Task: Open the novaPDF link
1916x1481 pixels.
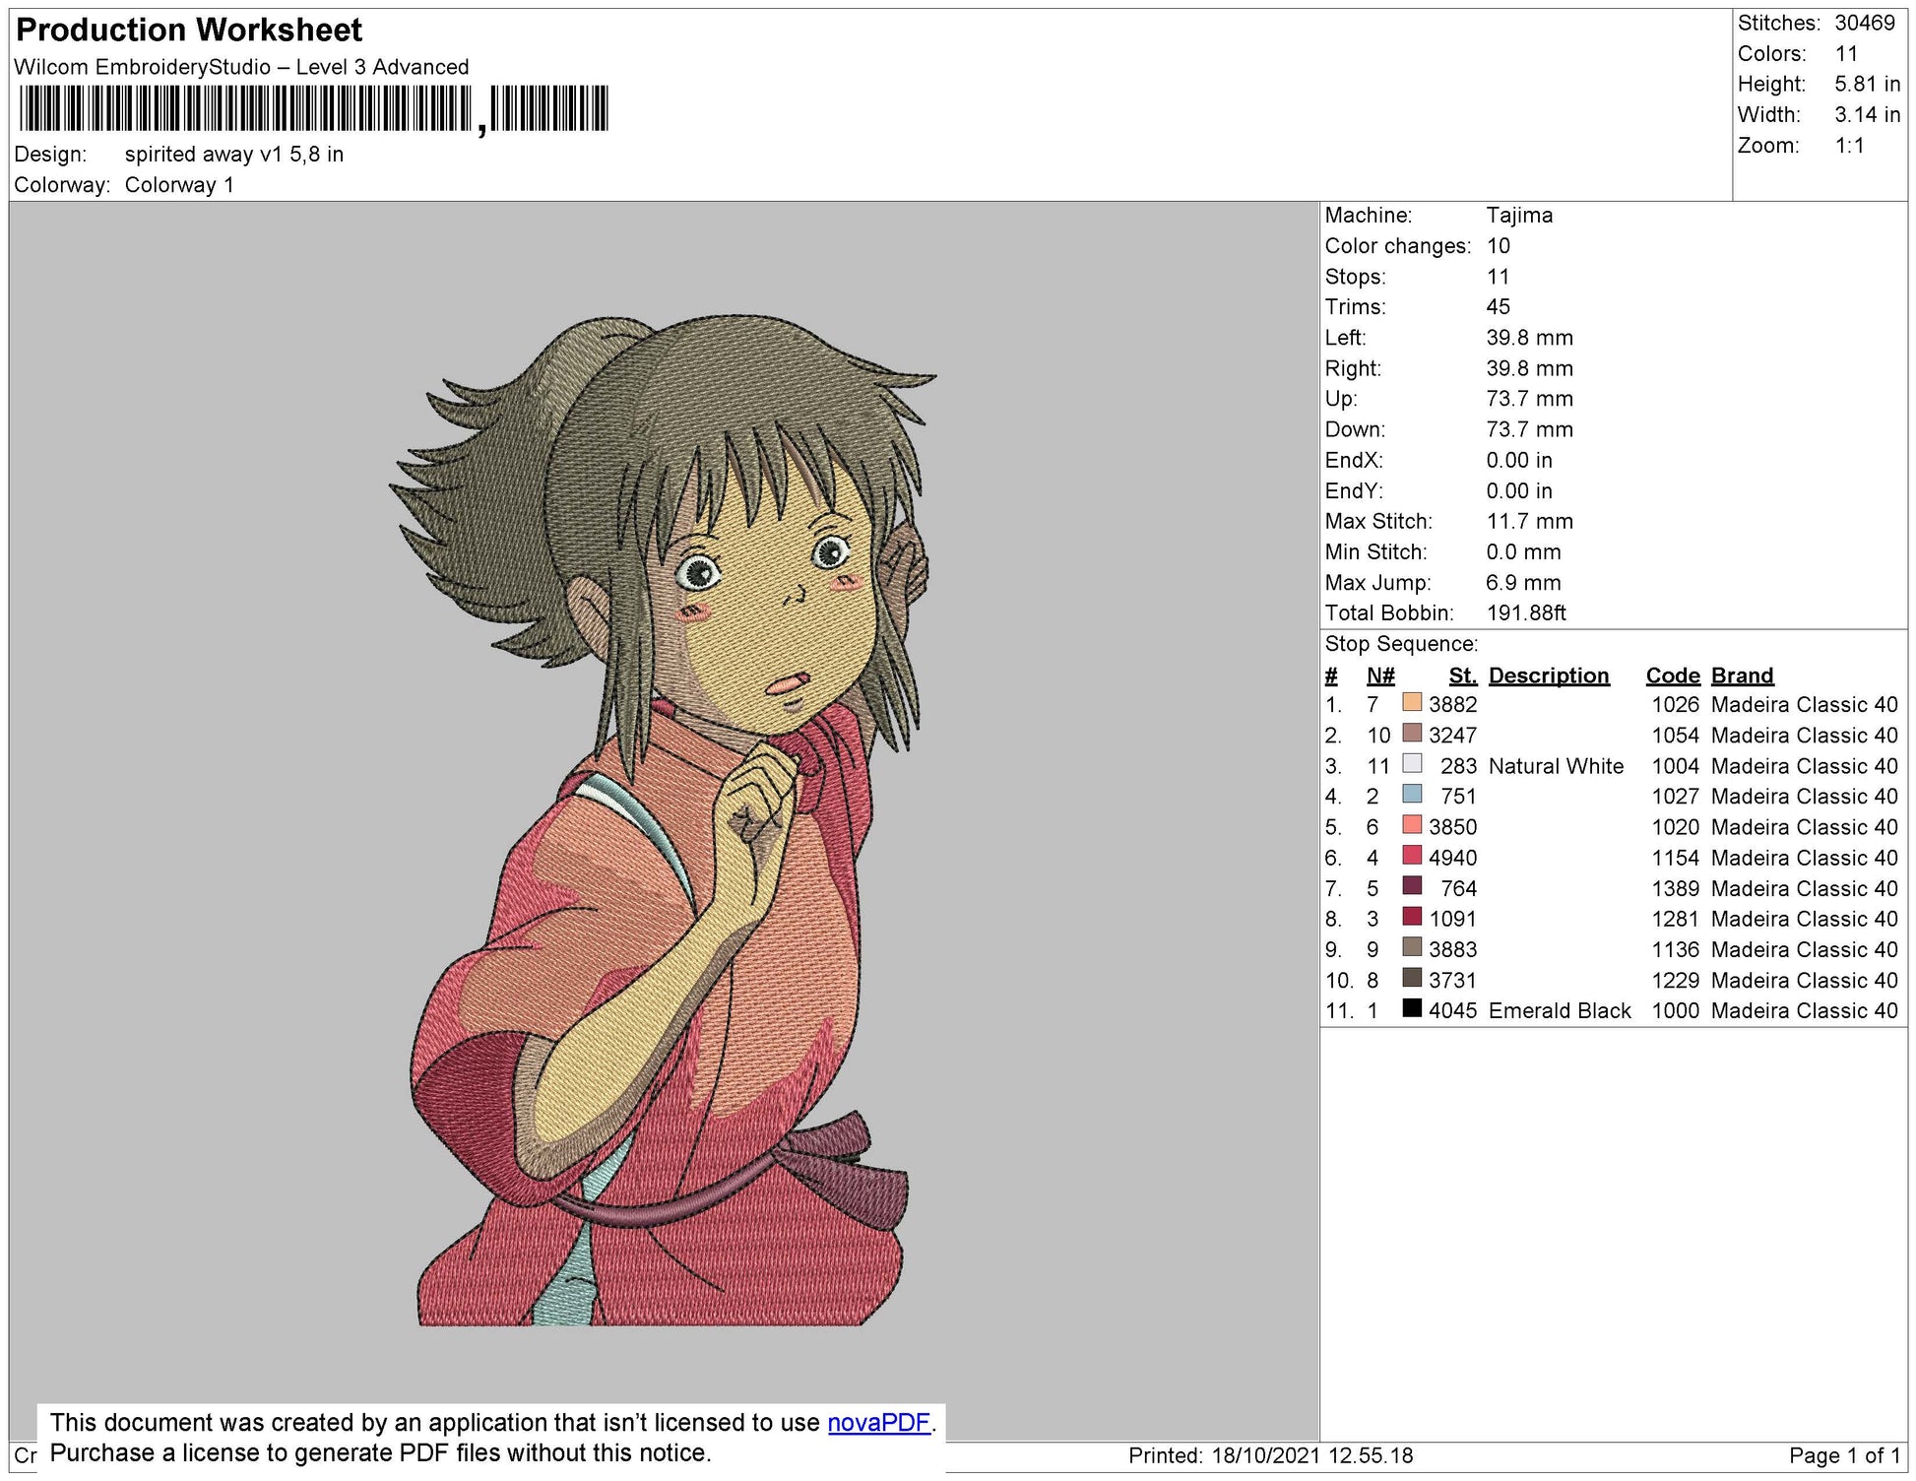Action: point(878,1423)
